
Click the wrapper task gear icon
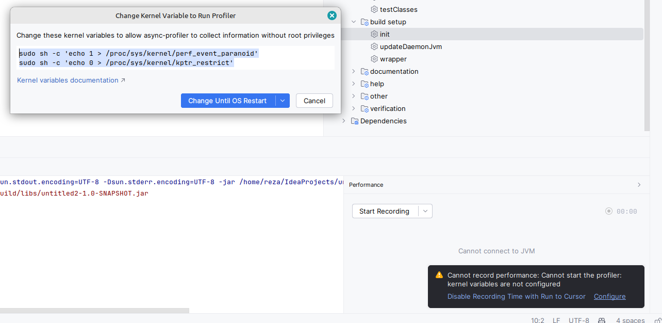(374, 59)
